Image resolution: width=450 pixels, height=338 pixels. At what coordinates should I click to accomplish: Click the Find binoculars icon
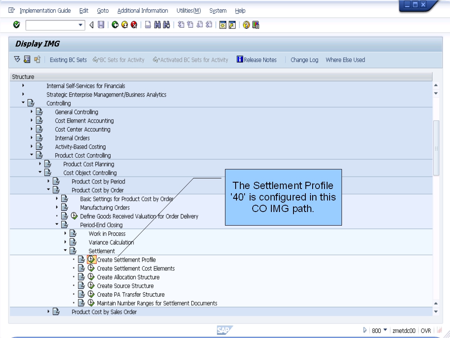(x=157, y=25)
